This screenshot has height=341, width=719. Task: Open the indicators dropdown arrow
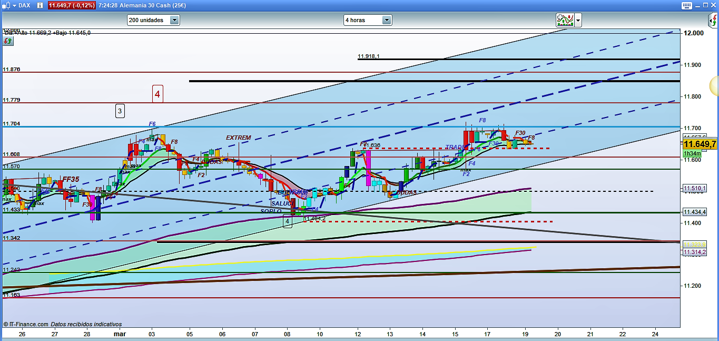point(578,21)
